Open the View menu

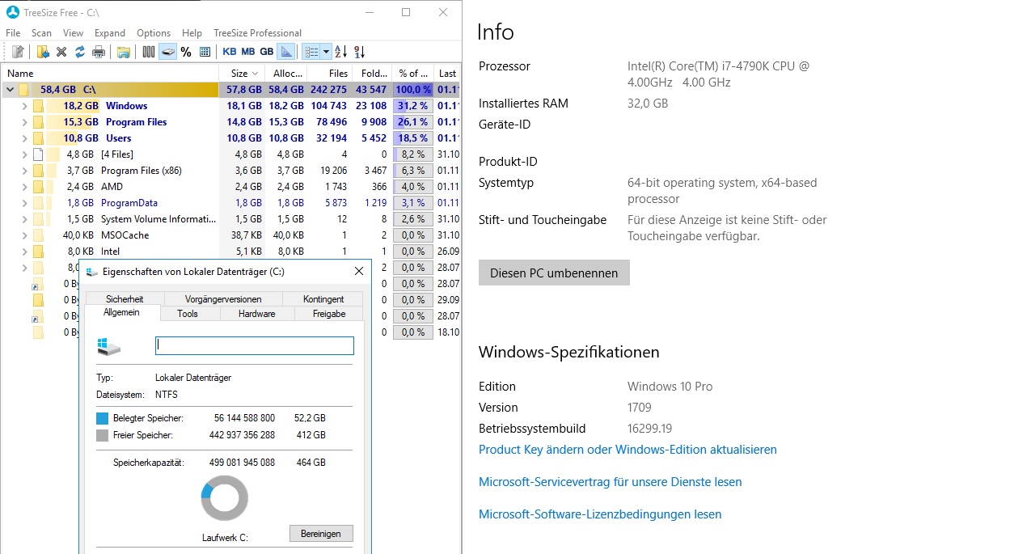click(x=73, y=33)
